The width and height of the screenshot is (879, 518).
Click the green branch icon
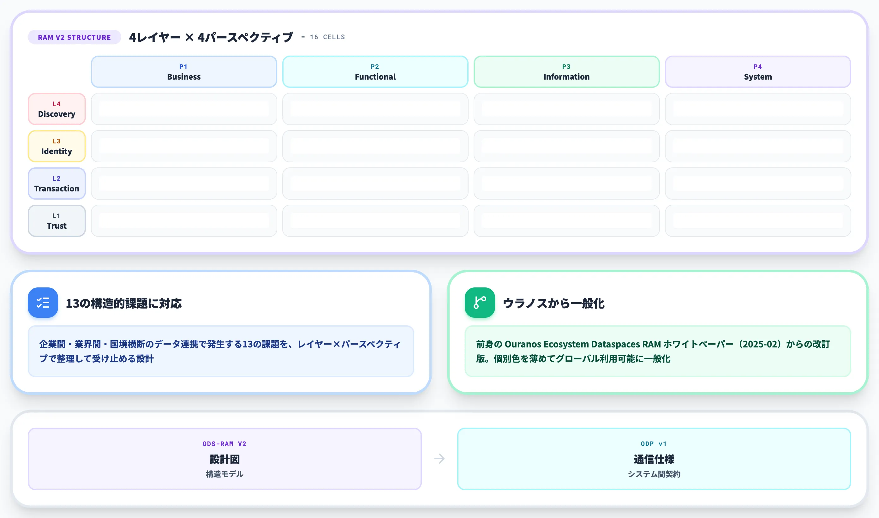coord(480,302)
